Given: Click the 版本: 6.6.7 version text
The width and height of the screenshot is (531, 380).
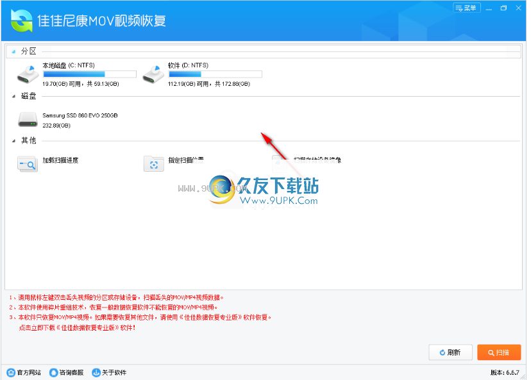Looking at the screenshot, I should pos(505,372).
